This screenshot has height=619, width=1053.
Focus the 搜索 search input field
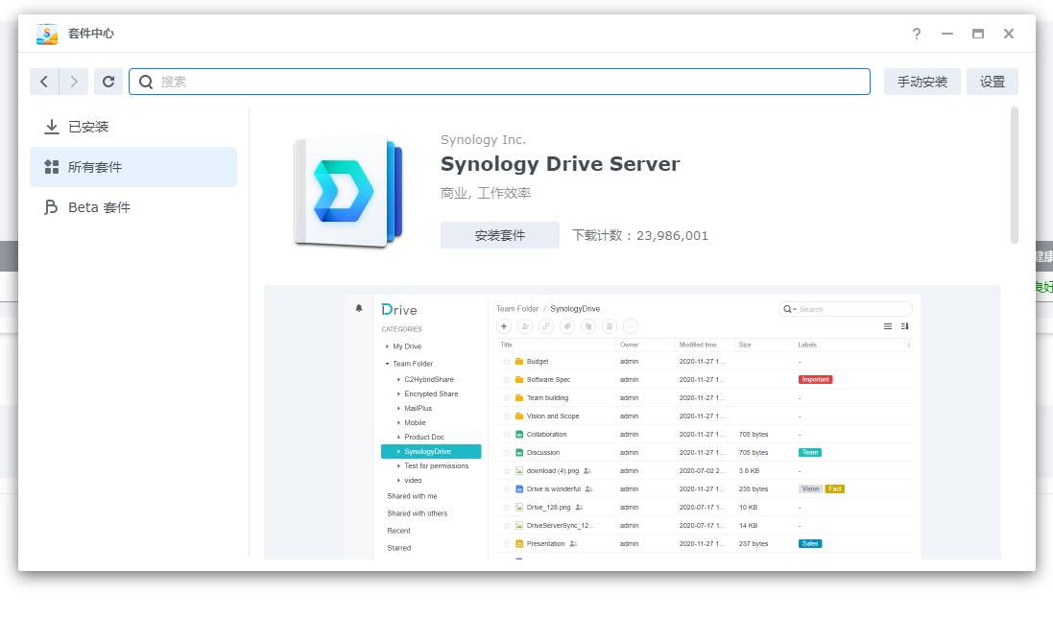(509, 82)
